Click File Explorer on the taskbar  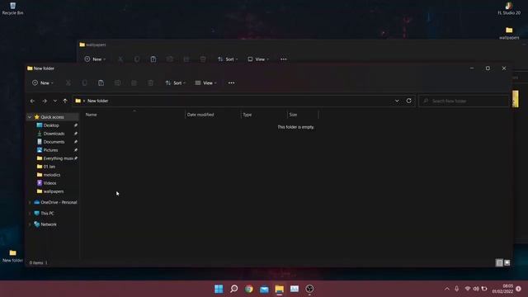(x=279, y=289)
